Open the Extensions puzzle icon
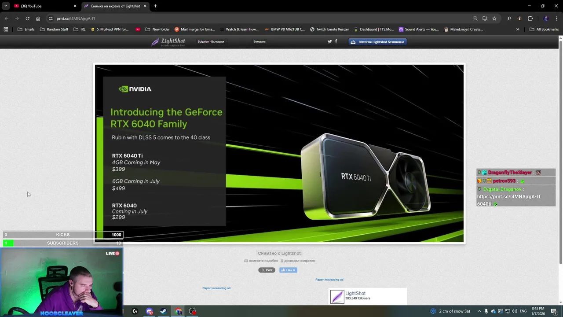The image size is (563, 317). click(530, 18)
